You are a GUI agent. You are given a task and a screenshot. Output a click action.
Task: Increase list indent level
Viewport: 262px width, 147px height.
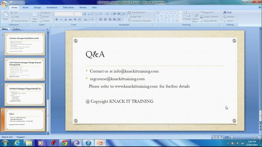click(119, 14)
